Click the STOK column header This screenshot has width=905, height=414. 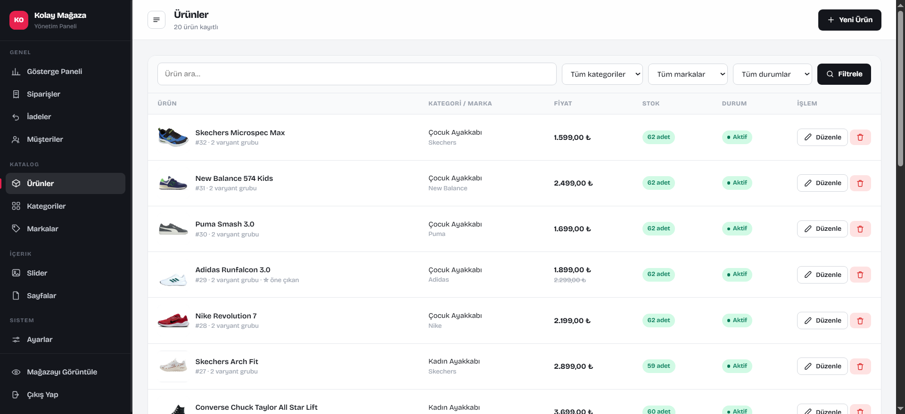click(651, 104)
